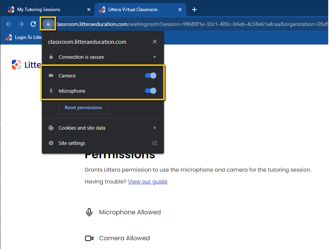Open the Login To Littera bookmark
The height and width of the screenshot is (249, 329).
pos(24,37)
